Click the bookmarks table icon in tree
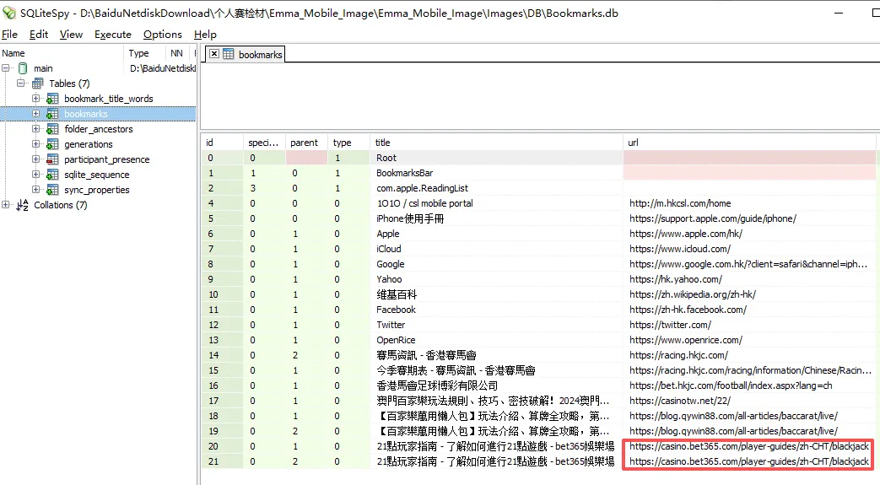This screenshot has height=485, width=880. click(52, 114)
